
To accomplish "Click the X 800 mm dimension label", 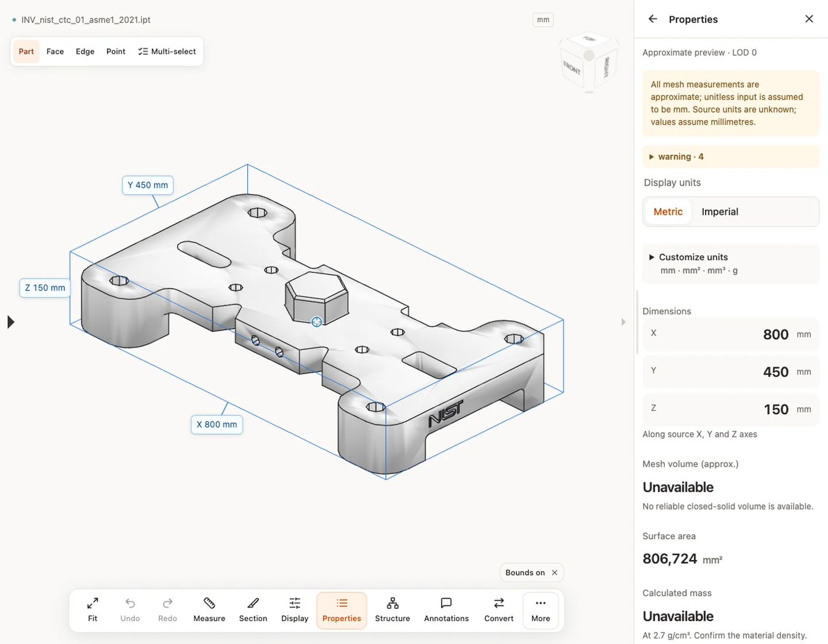I will point(217,425).
